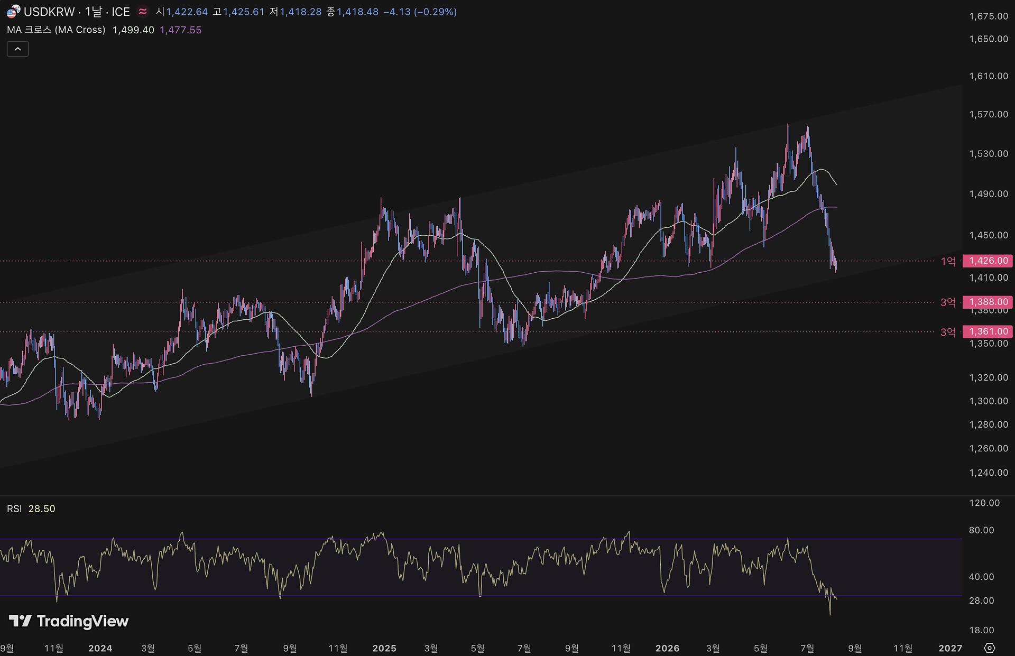Click 1,300.00 on the price axis
Viewport: 1015px width, 656px height.
989,401
